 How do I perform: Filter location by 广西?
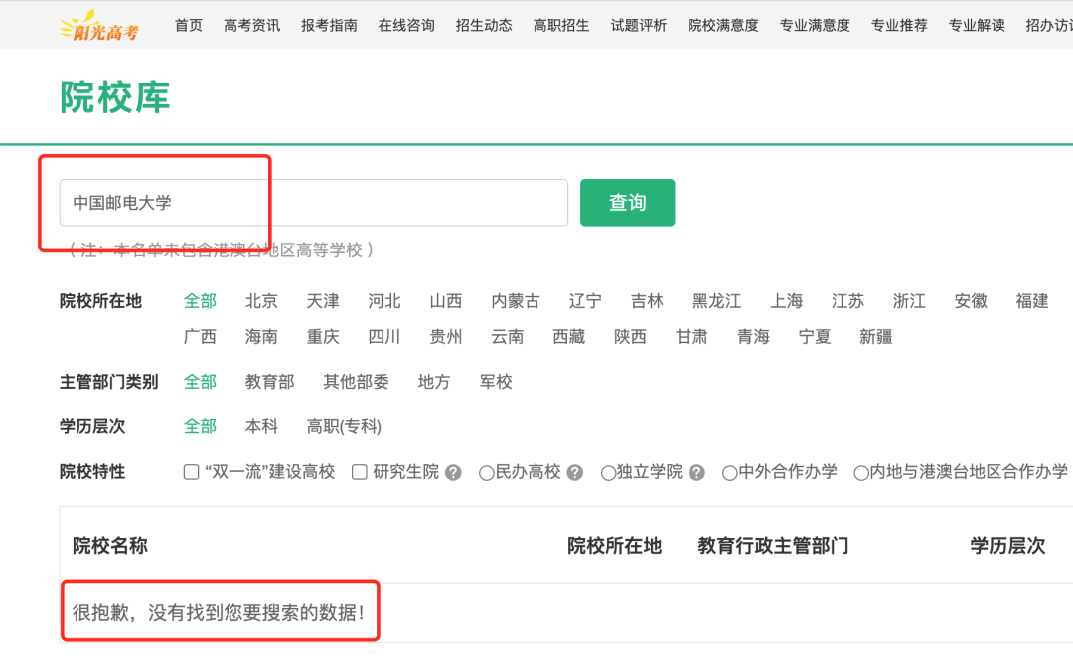(200, 337)
